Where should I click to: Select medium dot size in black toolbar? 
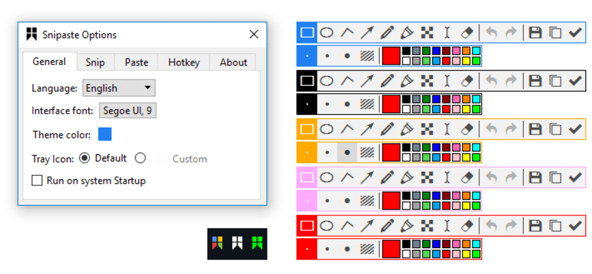coord(327,104)
